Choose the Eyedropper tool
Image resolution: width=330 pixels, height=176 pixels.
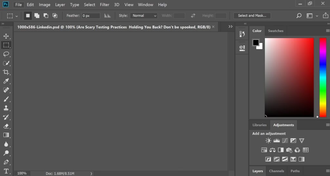point(6,81)
